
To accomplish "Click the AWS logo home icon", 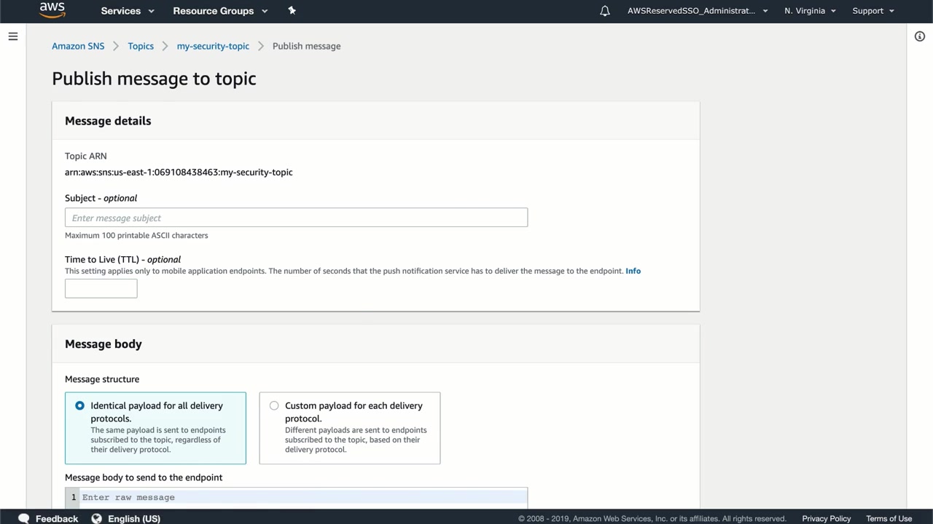I will point(52,10).
